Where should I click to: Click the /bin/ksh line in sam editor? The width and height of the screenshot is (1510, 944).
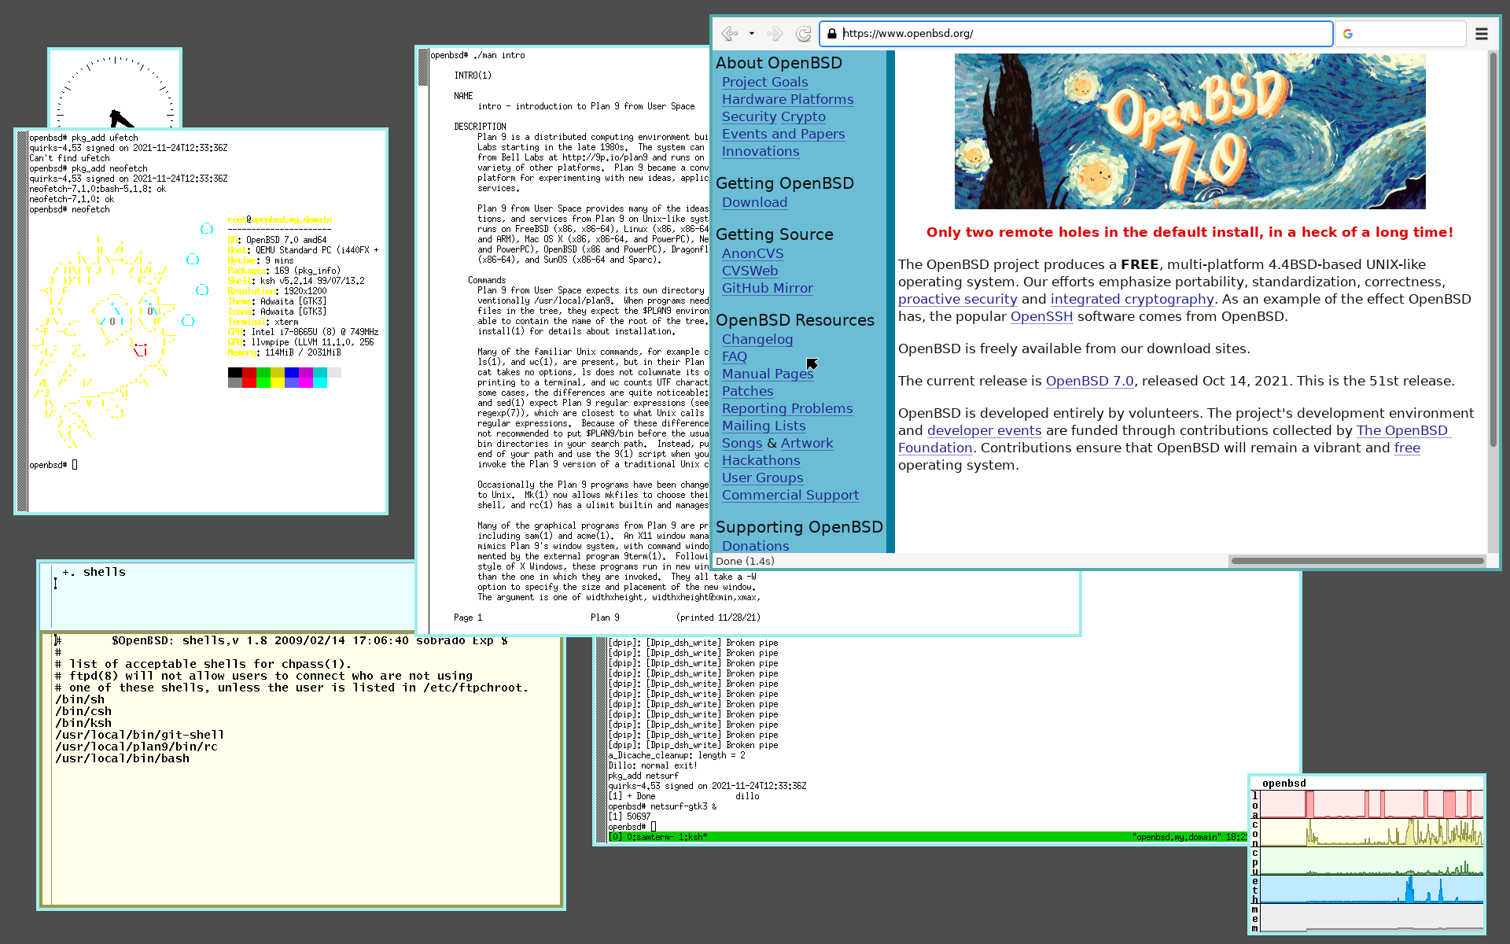83,723
